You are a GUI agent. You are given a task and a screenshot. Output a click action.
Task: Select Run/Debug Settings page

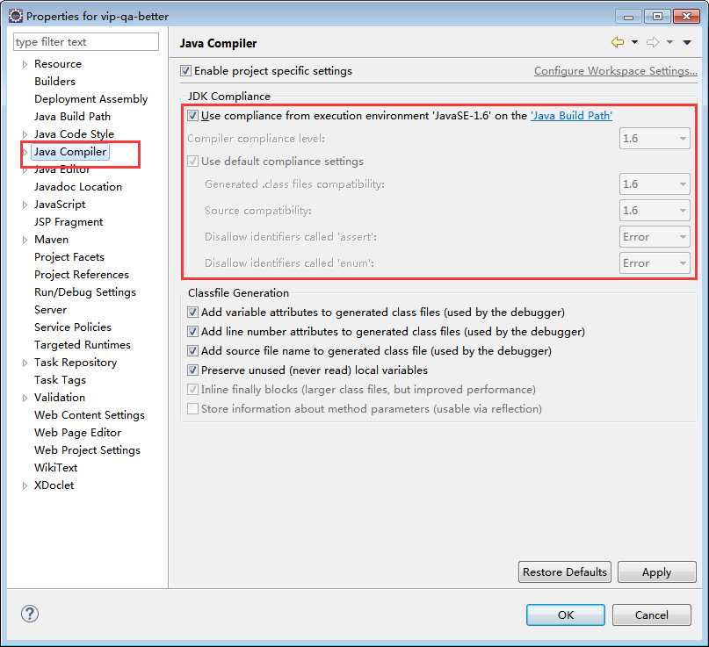[85, 292]
